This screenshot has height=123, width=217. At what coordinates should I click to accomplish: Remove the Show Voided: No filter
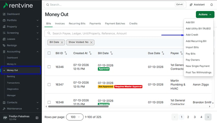(x=91, y=43)
